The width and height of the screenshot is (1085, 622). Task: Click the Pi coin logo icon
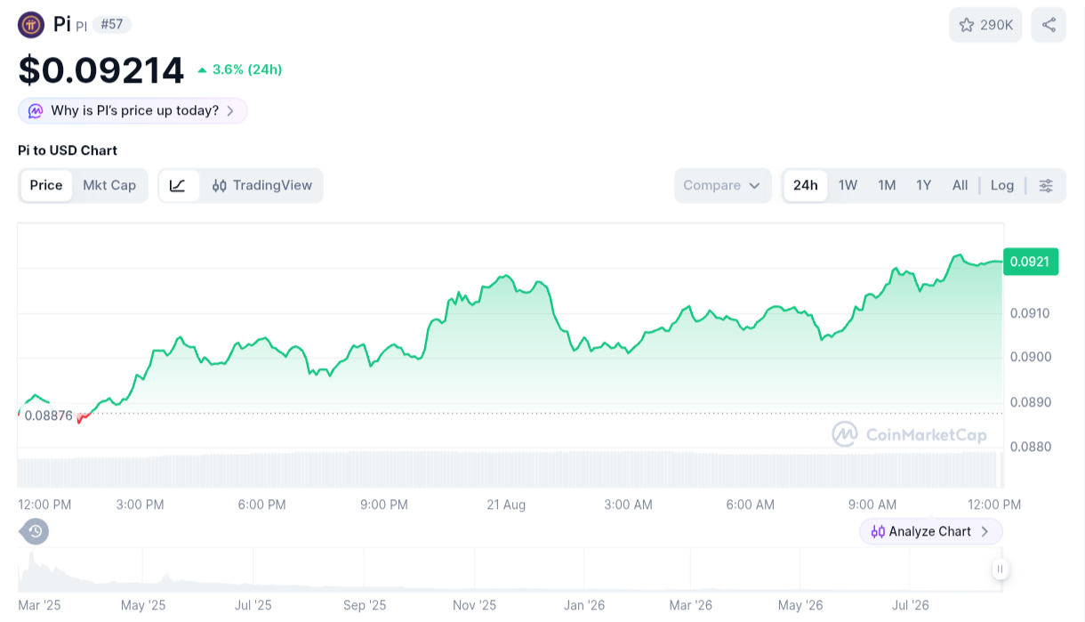(31, 25)
